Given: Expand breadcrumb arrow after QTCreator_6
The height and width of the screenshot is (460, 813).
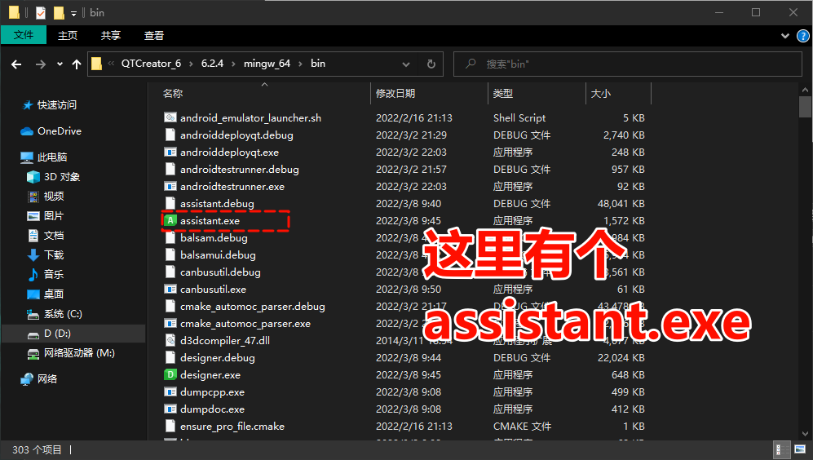Looking at the screenshot, I should [191, 64].
